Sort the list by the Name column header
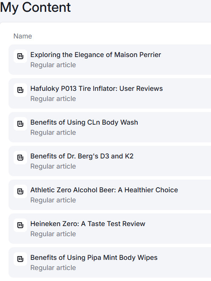211x281 pixels. [22, 36]
